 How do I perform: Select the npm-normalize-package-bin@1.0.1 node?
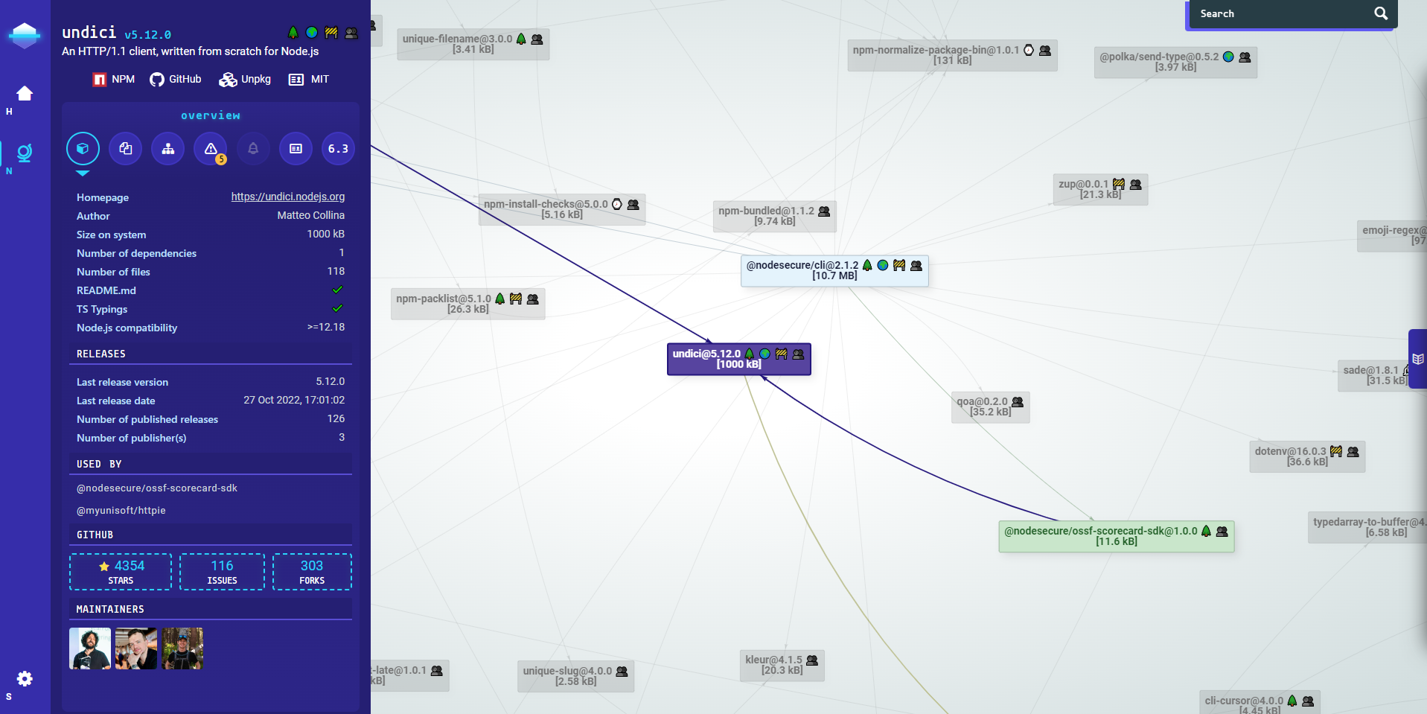coord(953,55)
